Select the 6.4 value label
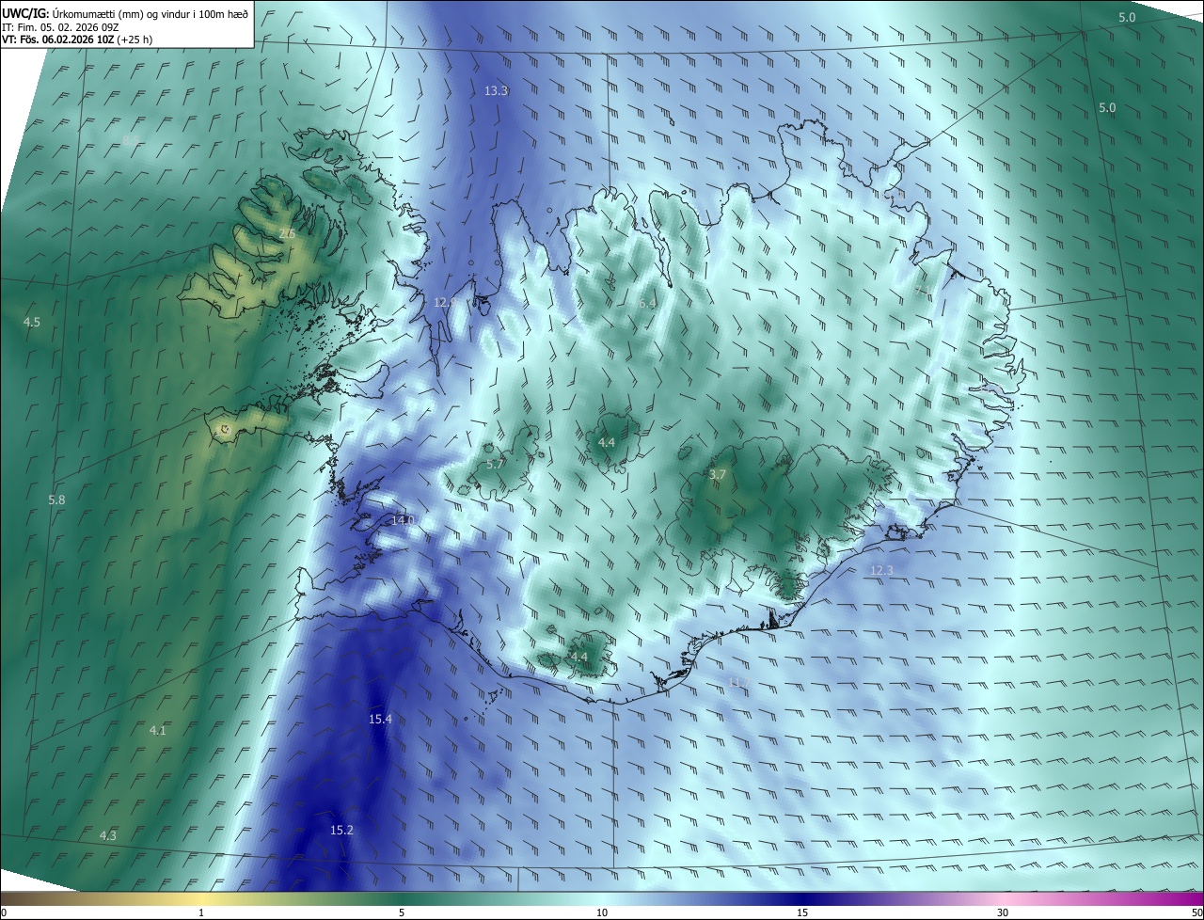The height and width of the screenshot is (920, 1204). 646,303
